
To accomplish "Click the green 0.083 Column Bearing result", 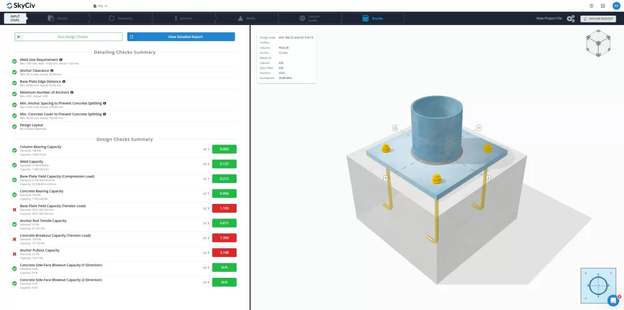I will [x=224, y=149].
